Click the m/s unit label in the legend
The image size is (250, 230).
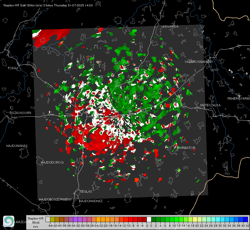pyautogui.click(x=35, y=227)
